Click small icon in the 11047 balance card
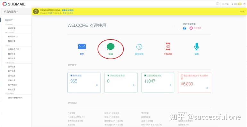This screenshot has width=247, height=127. [x=170, y=85]
